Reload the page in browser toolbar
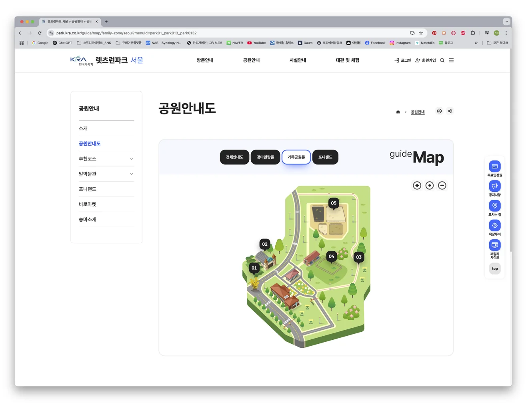 pyautogui.click(x=40, y=33)
